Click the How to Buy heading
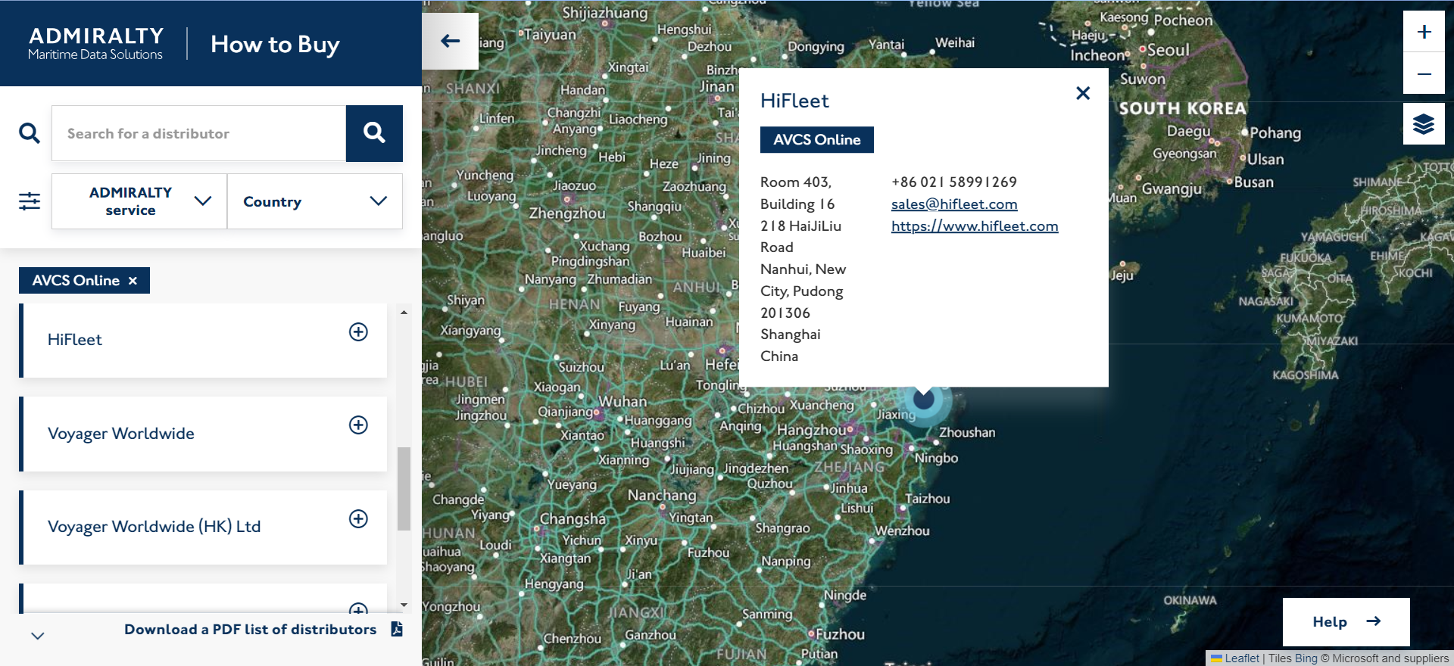Image resolution: width=1454 pixels, height=666 pixels. [275, 45]
